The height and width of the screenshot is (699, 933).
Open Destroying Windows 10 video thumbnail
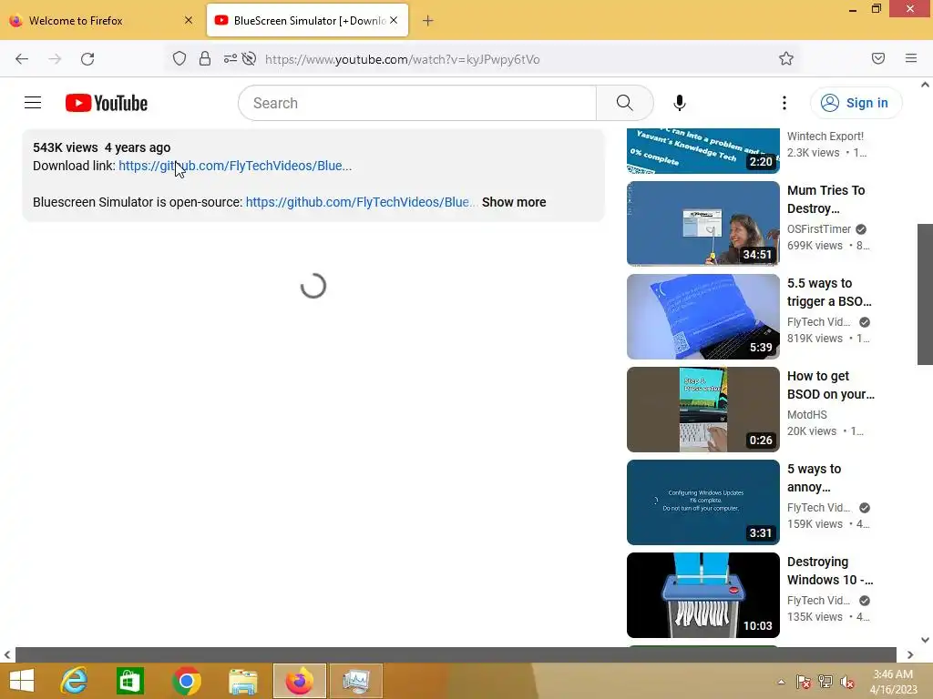coord(702,595)
